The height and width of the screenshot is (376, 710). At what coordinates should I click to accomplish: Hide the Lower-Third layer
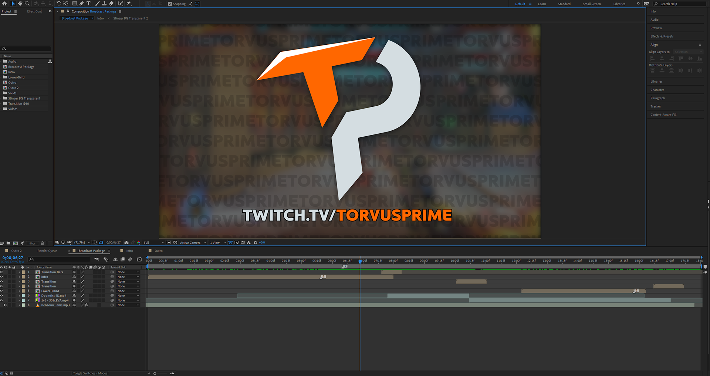point(1,291)
